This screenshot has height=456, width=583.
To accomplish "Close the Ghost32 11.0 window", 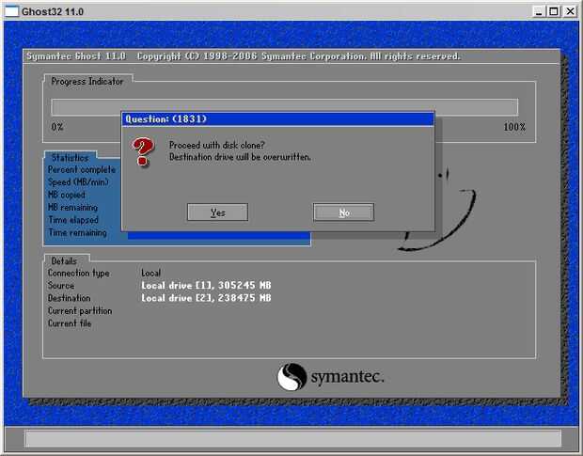I will pos(570,11).
